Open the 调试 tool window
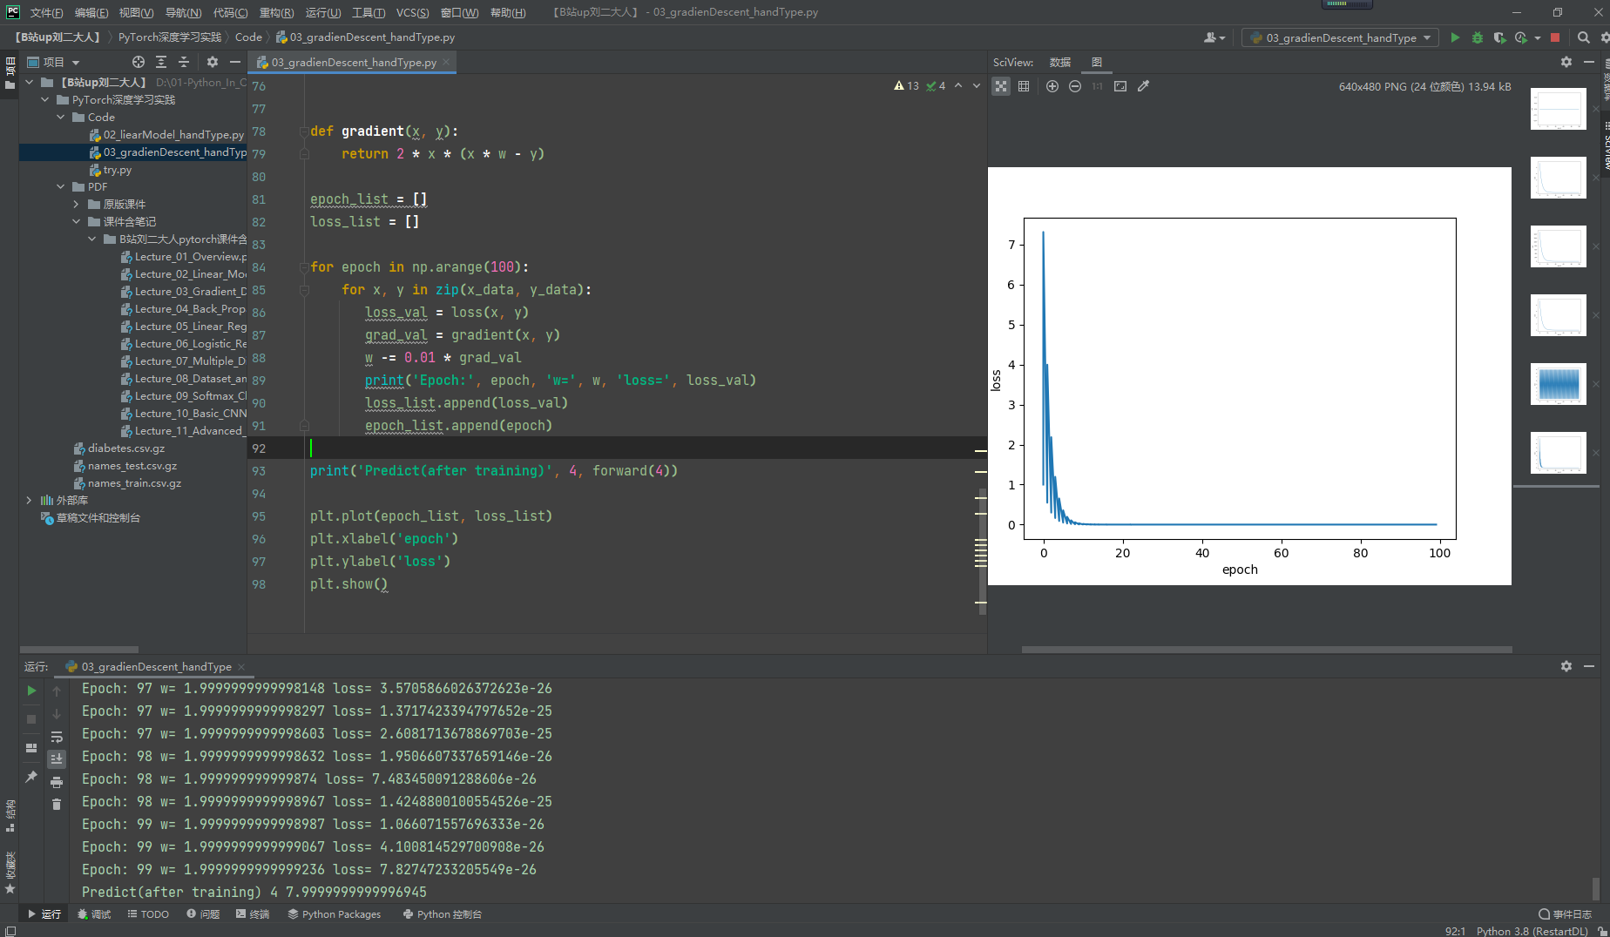Image resolution: width=1610 pixels, height=937 pixels. tap(94, 914)
